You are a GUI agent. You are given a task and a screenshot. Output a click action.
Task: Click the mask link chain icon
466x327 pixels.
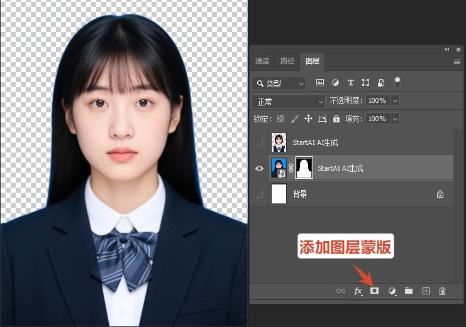point(291,168)
